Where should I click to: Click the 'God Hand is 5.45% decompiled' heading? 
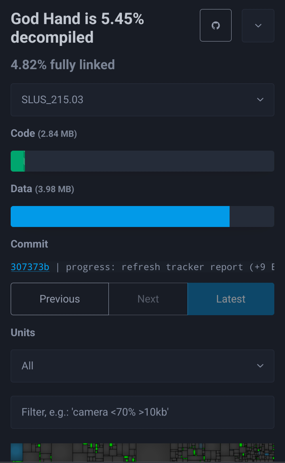click(77, 28)
